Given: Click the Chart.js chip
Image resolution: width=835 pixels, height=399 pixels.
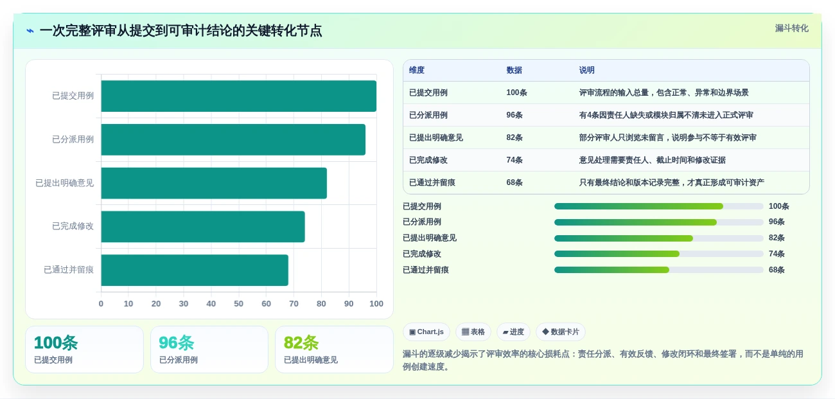Looking at the screenshot, I should (x=426, y=332).
